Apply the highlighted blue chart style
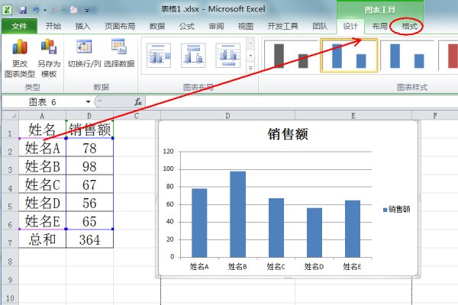 349,56
